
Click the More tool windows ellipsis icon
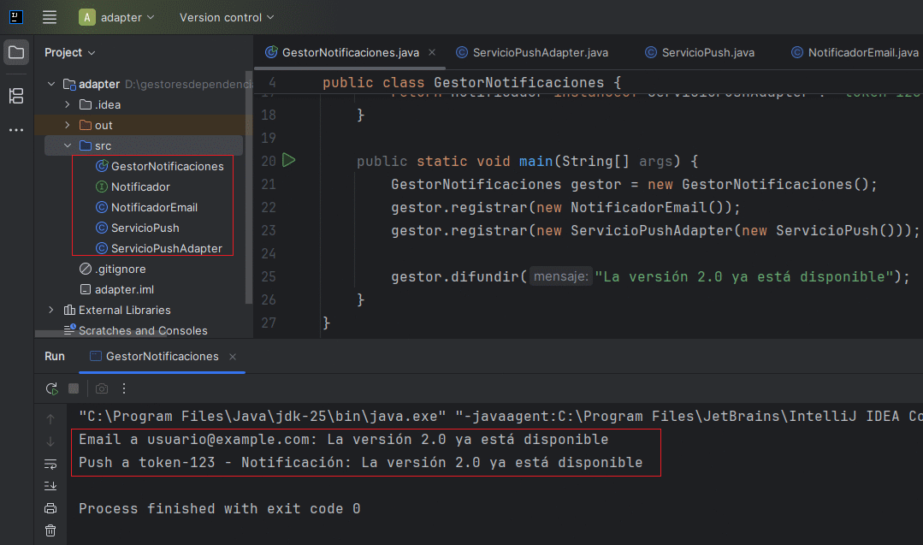pyautogui.click(x=16, y=129)
